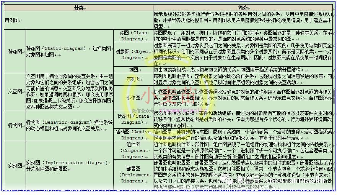This screenshot has width=337, height=195.
Task: Select the '实现图' cell
Action: click(x=15, y=165)
